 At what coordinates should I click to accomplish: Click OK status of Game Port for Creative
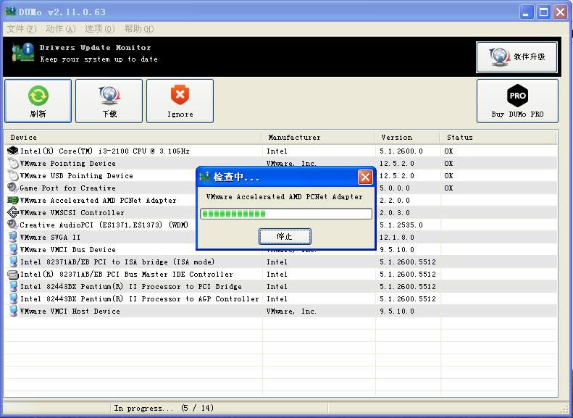coord(448,188)
